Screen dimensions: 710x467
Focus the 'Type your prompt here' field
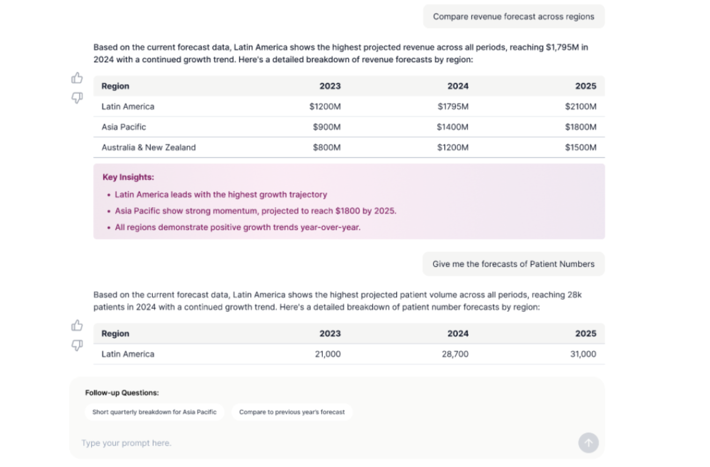[x=322, y=443]
